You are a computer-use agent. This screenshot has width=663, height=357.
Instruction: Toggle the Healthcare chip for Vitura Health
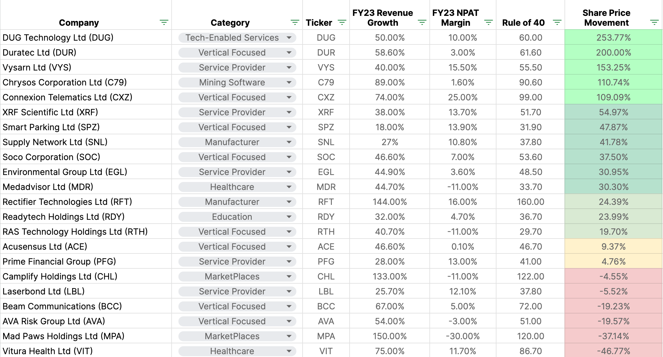click(x=231, y=351)
